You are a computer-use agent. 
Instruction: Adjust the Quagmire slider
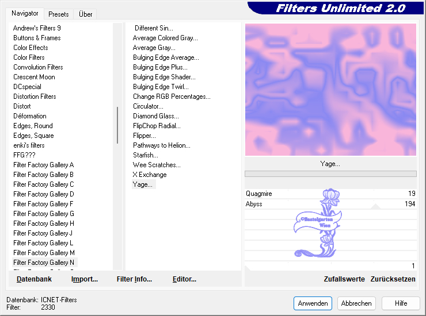coord(330,194)
